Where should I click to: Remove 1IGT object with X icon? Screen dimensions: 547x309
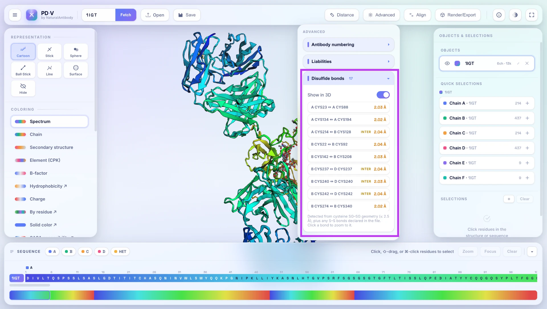(x=527, y=63)
